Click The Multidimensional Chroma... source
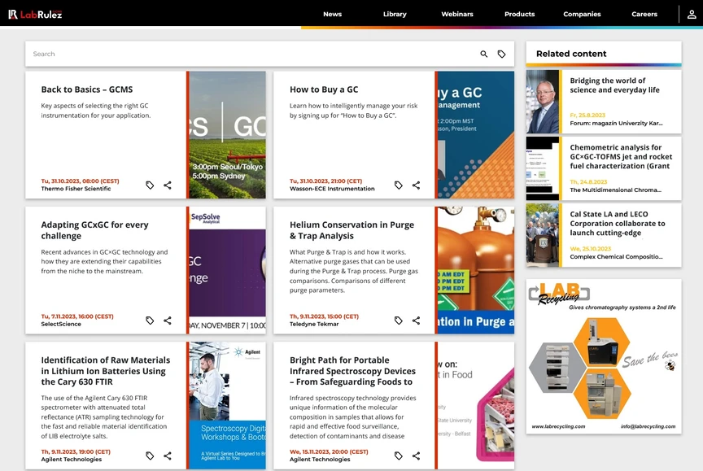Viewport: 703px width, 471px height. coord(615,190)
